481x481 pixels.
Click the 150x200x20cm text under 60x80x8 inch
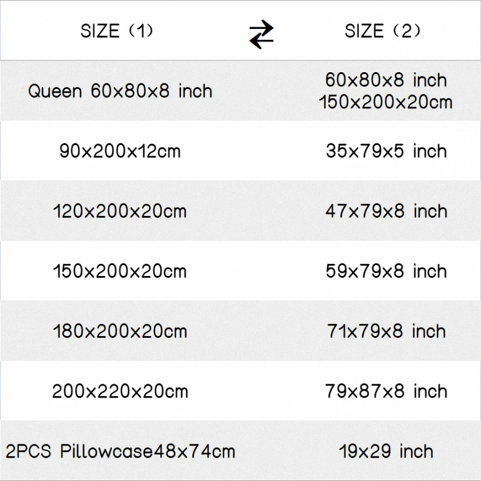click(385, 102)
